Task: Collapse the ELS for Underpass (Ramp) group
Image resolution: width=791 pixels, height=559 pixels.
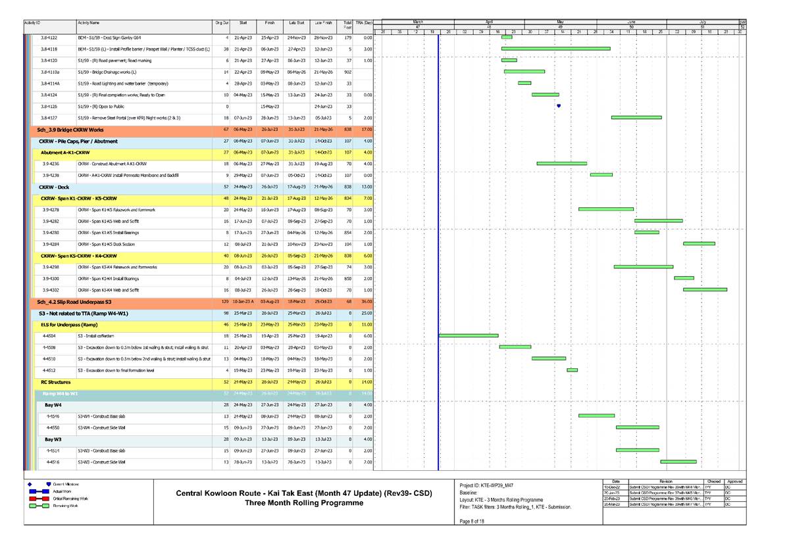Action: pyautogui.click(x=69, y=324)
